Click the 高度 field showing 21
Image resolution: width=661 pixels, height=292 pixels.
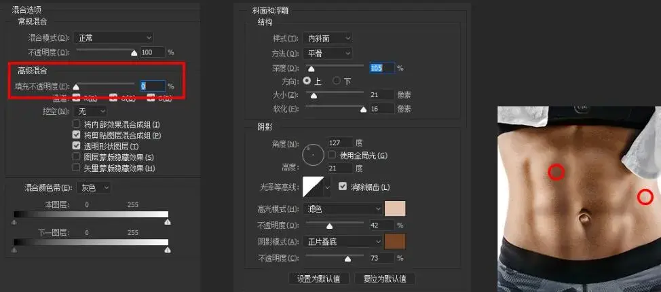click(340, 168)
